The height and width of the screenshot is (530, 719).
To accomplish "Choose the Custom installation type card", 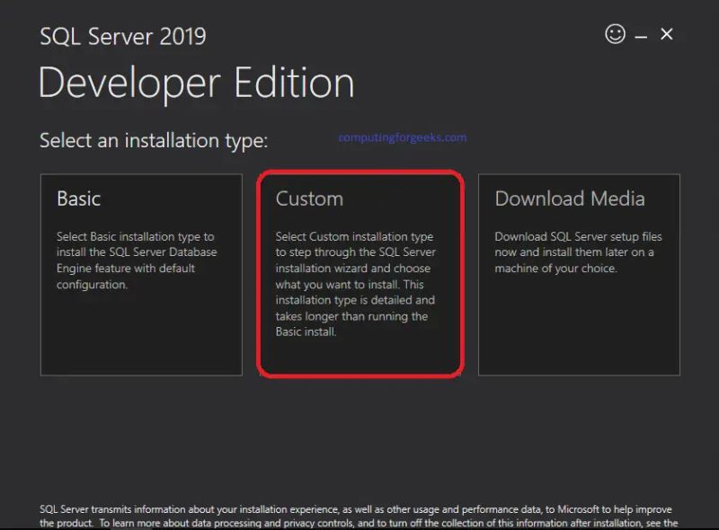I will pyautogui.click(x=360, y=274).
